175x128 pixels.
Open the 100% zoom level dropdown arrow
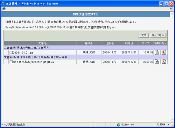169,125
